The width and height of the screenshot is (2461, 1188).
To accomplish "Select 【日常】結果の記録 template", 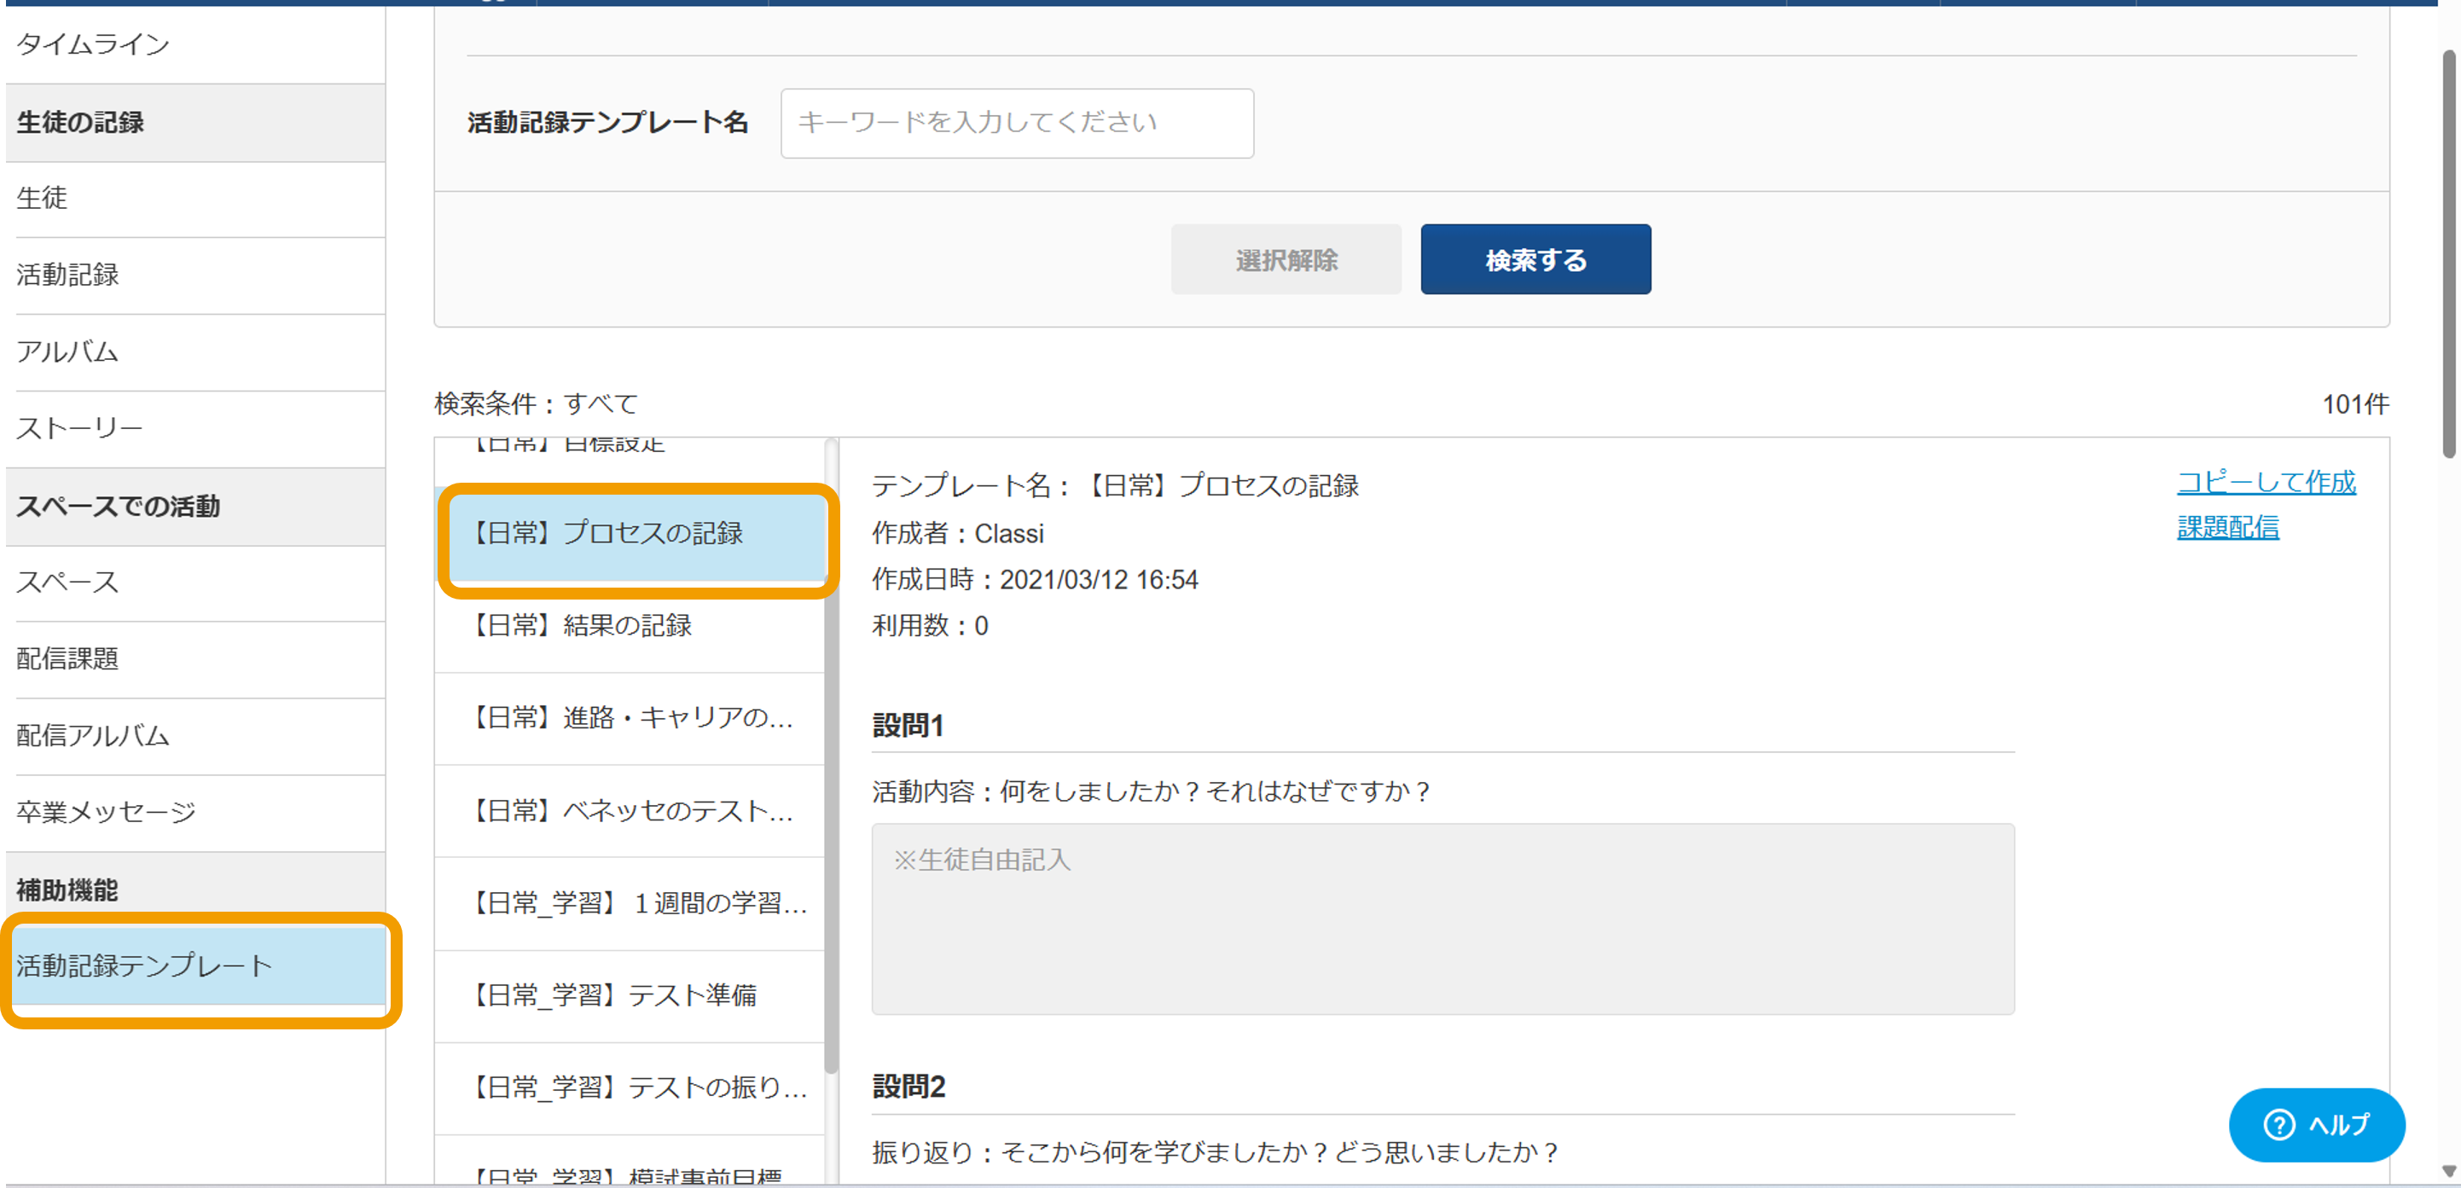I will coord(630,625).
